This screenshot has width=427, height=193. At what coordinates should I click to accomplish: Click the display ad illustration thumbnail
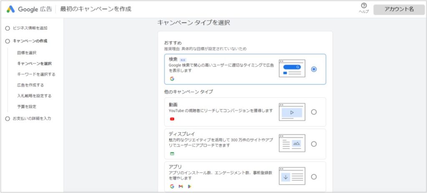click(x=292, y=143)
